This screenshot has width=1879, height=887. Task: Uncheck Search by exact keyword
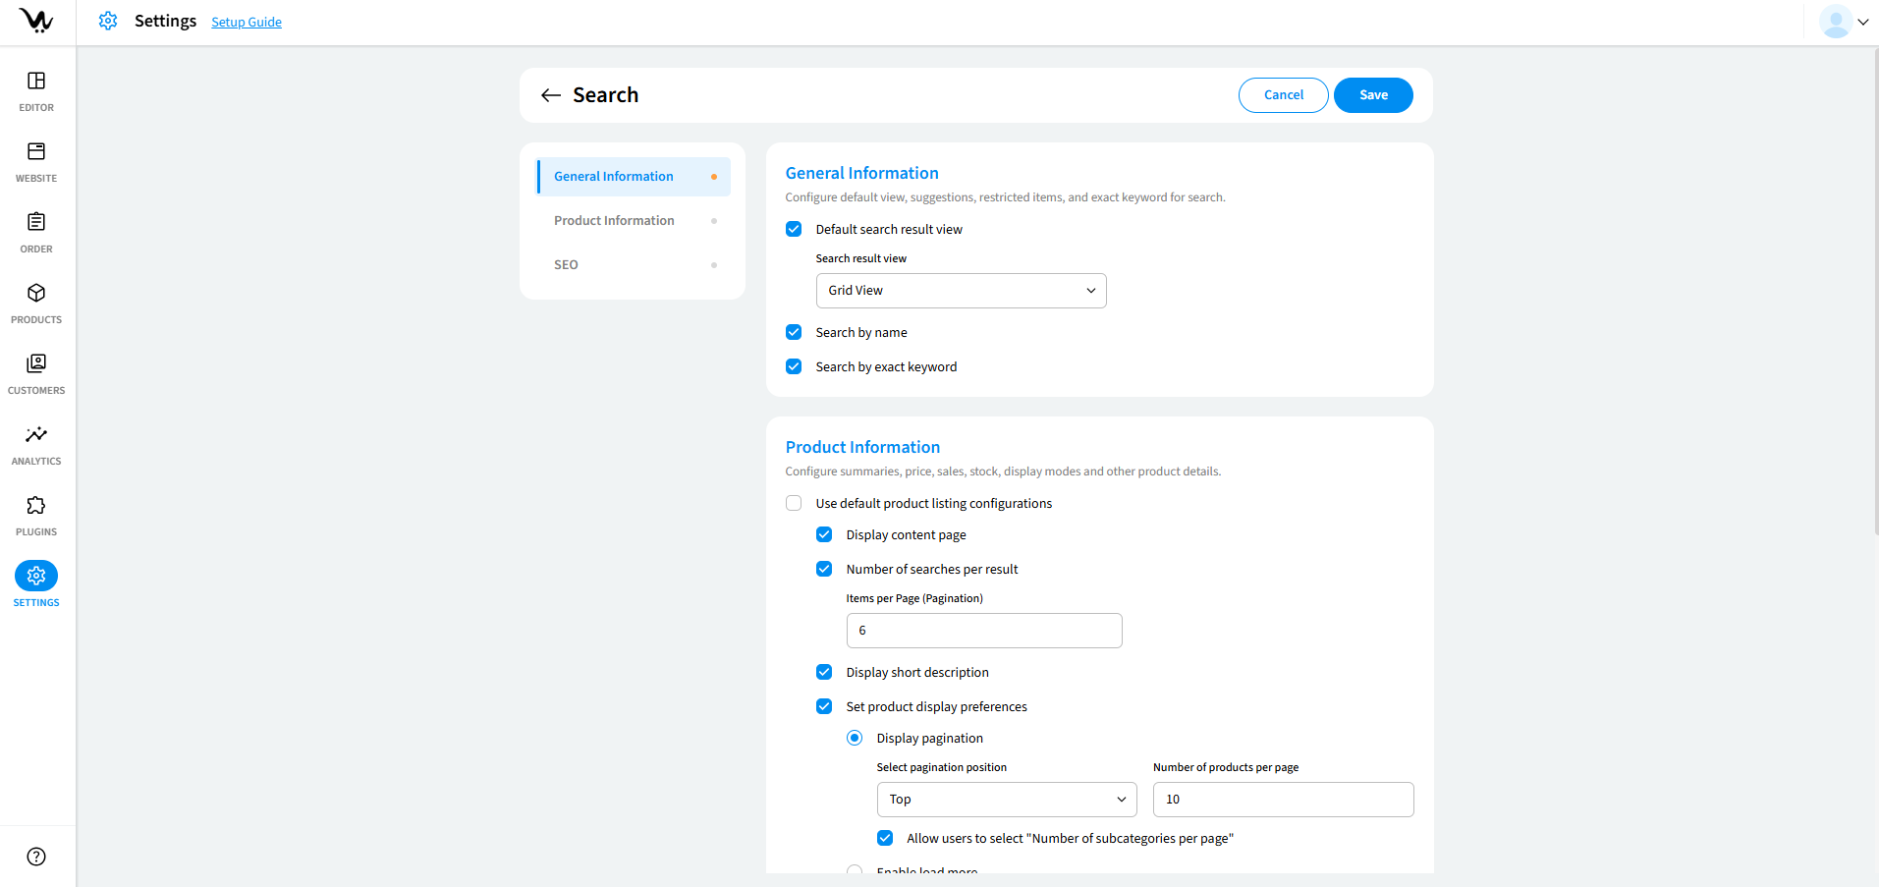[x=794, y=367]
